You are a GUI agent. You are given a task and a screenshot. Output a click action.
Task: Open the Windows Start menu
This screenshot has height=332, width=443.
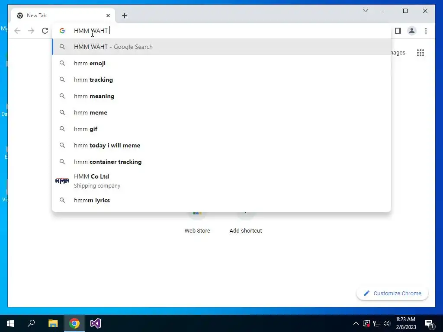tap(10, 323)
